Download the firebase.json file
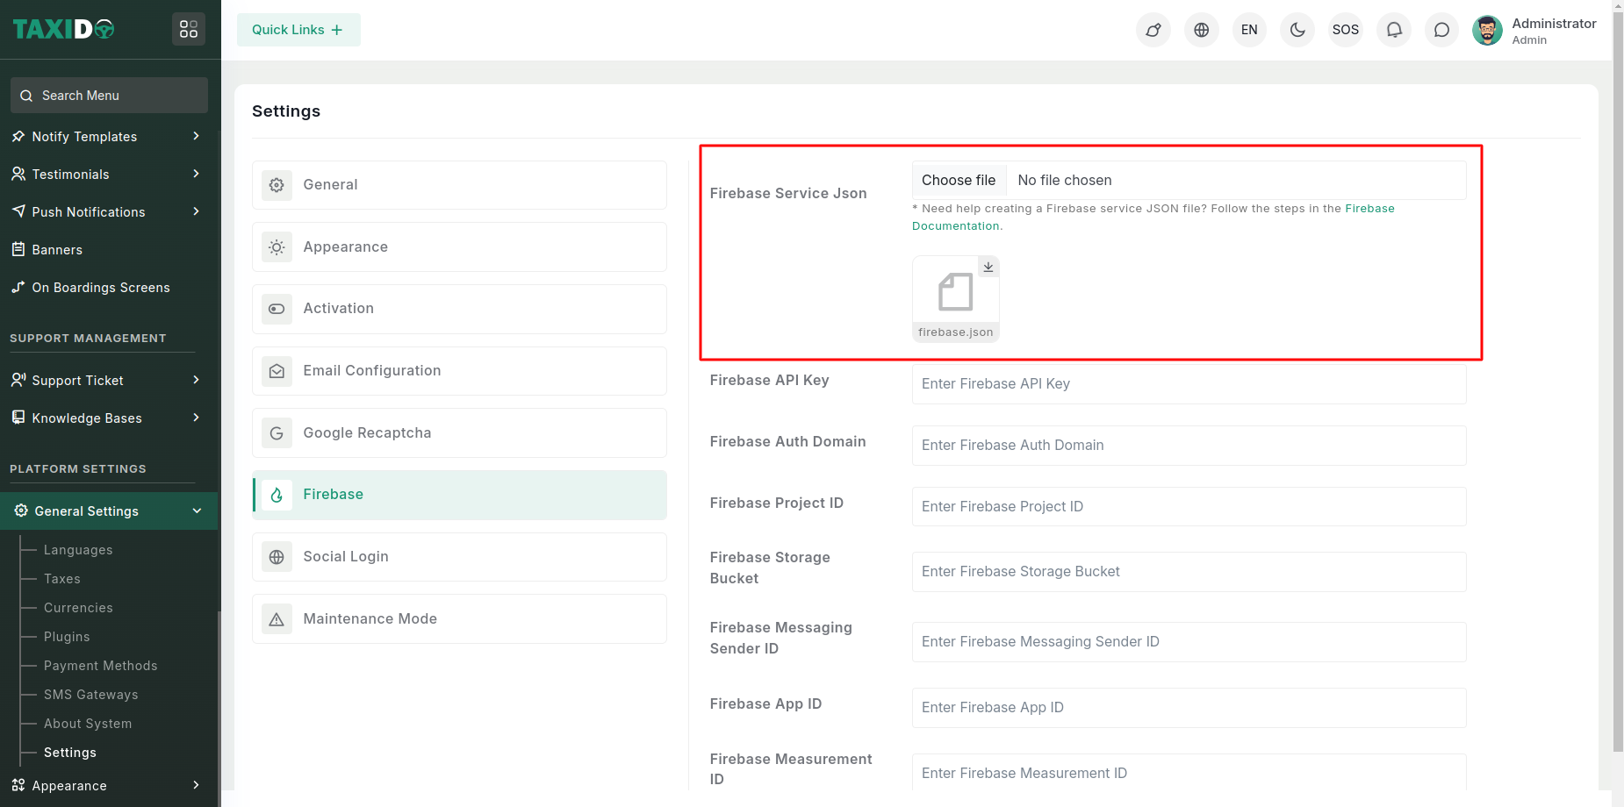The image size is (1624, 807). coord(988,267)
